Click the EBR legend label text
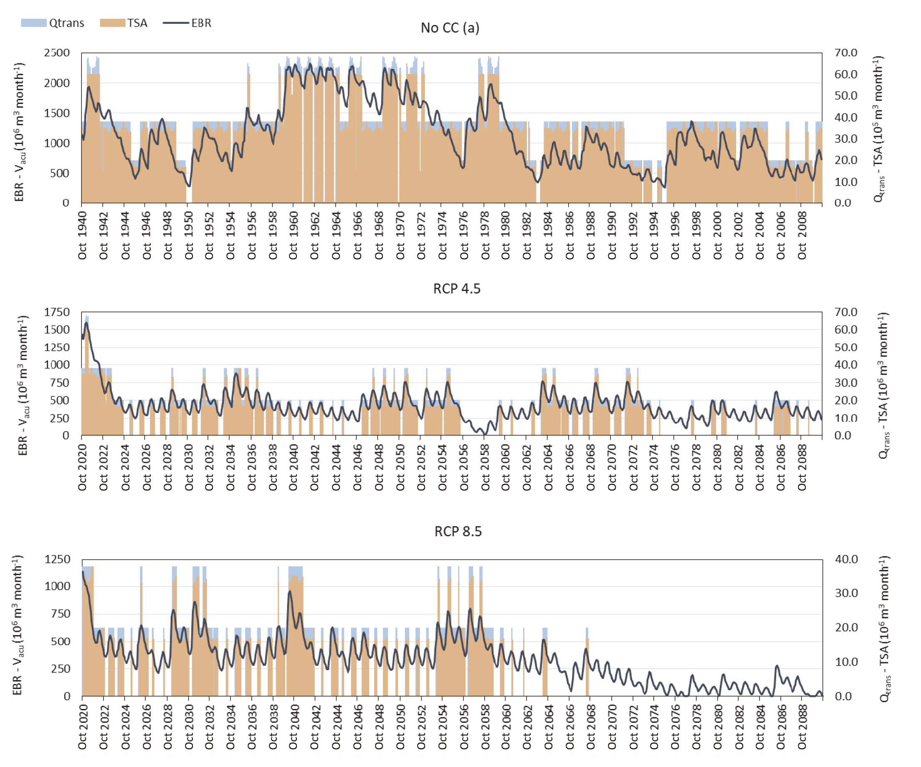Image resolution: width=921 pixels, height=767 pixels. coord(201,23)
